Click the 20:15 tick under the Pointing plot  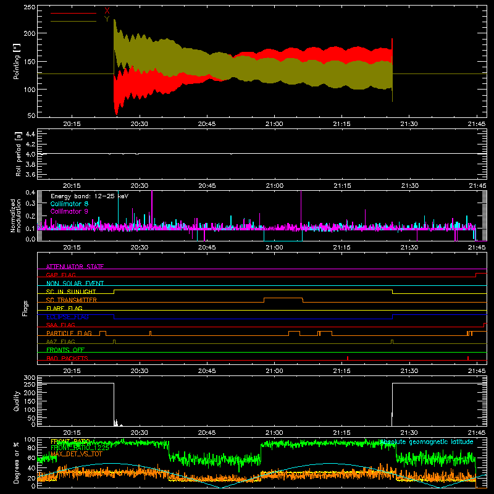click(72, 124)
